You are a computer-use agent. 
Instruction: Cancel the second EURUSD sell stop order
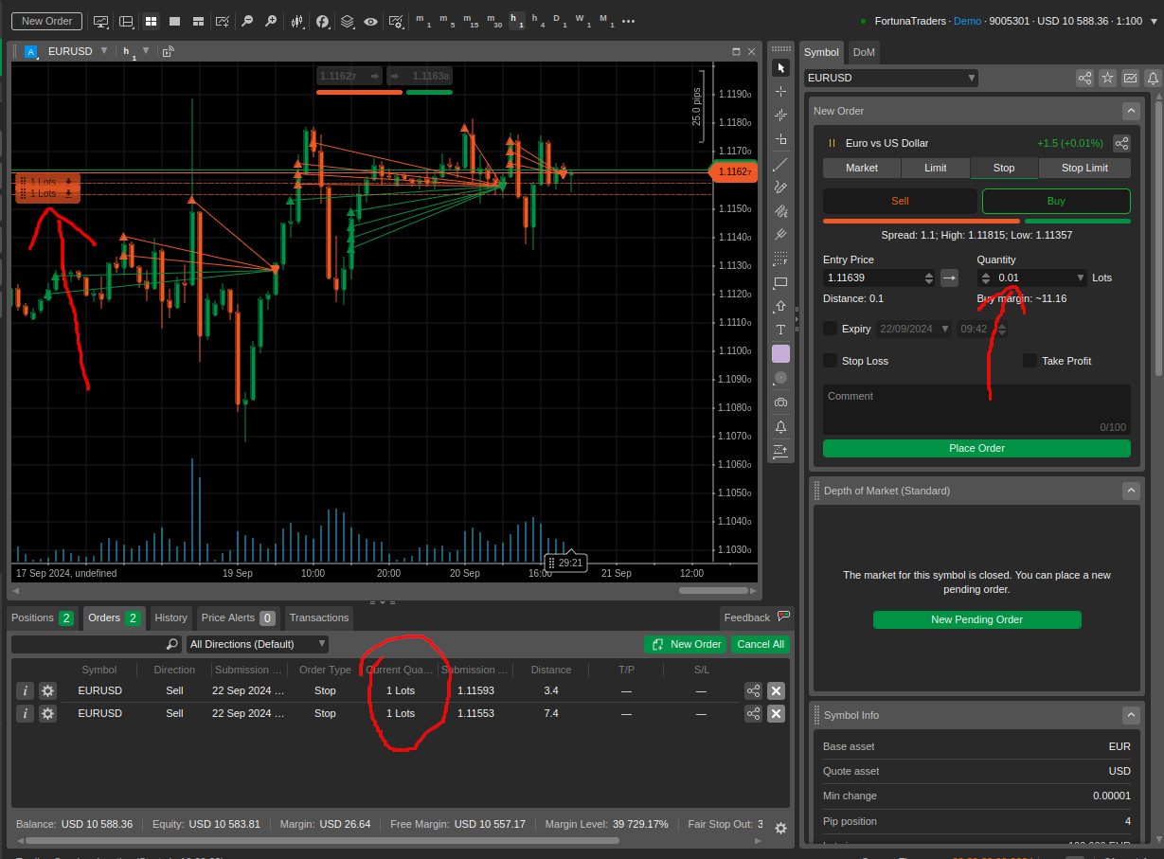[x=776, y=713]
